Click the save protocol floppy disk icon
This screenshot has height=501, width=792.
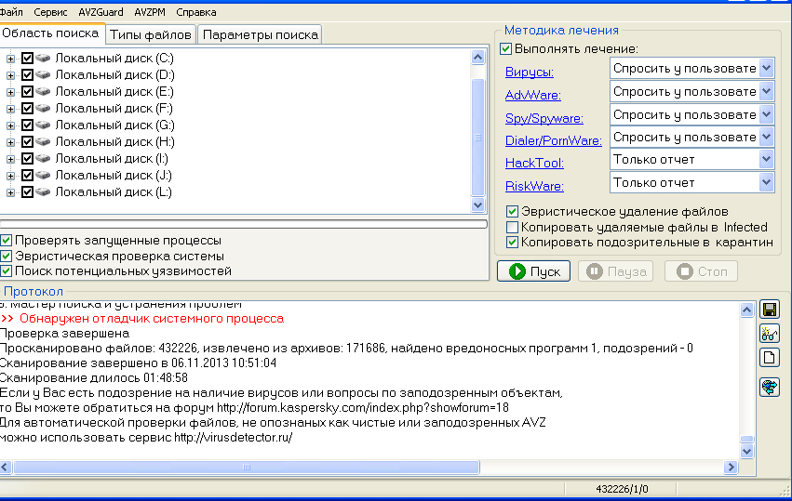click(x=770, y=310)
